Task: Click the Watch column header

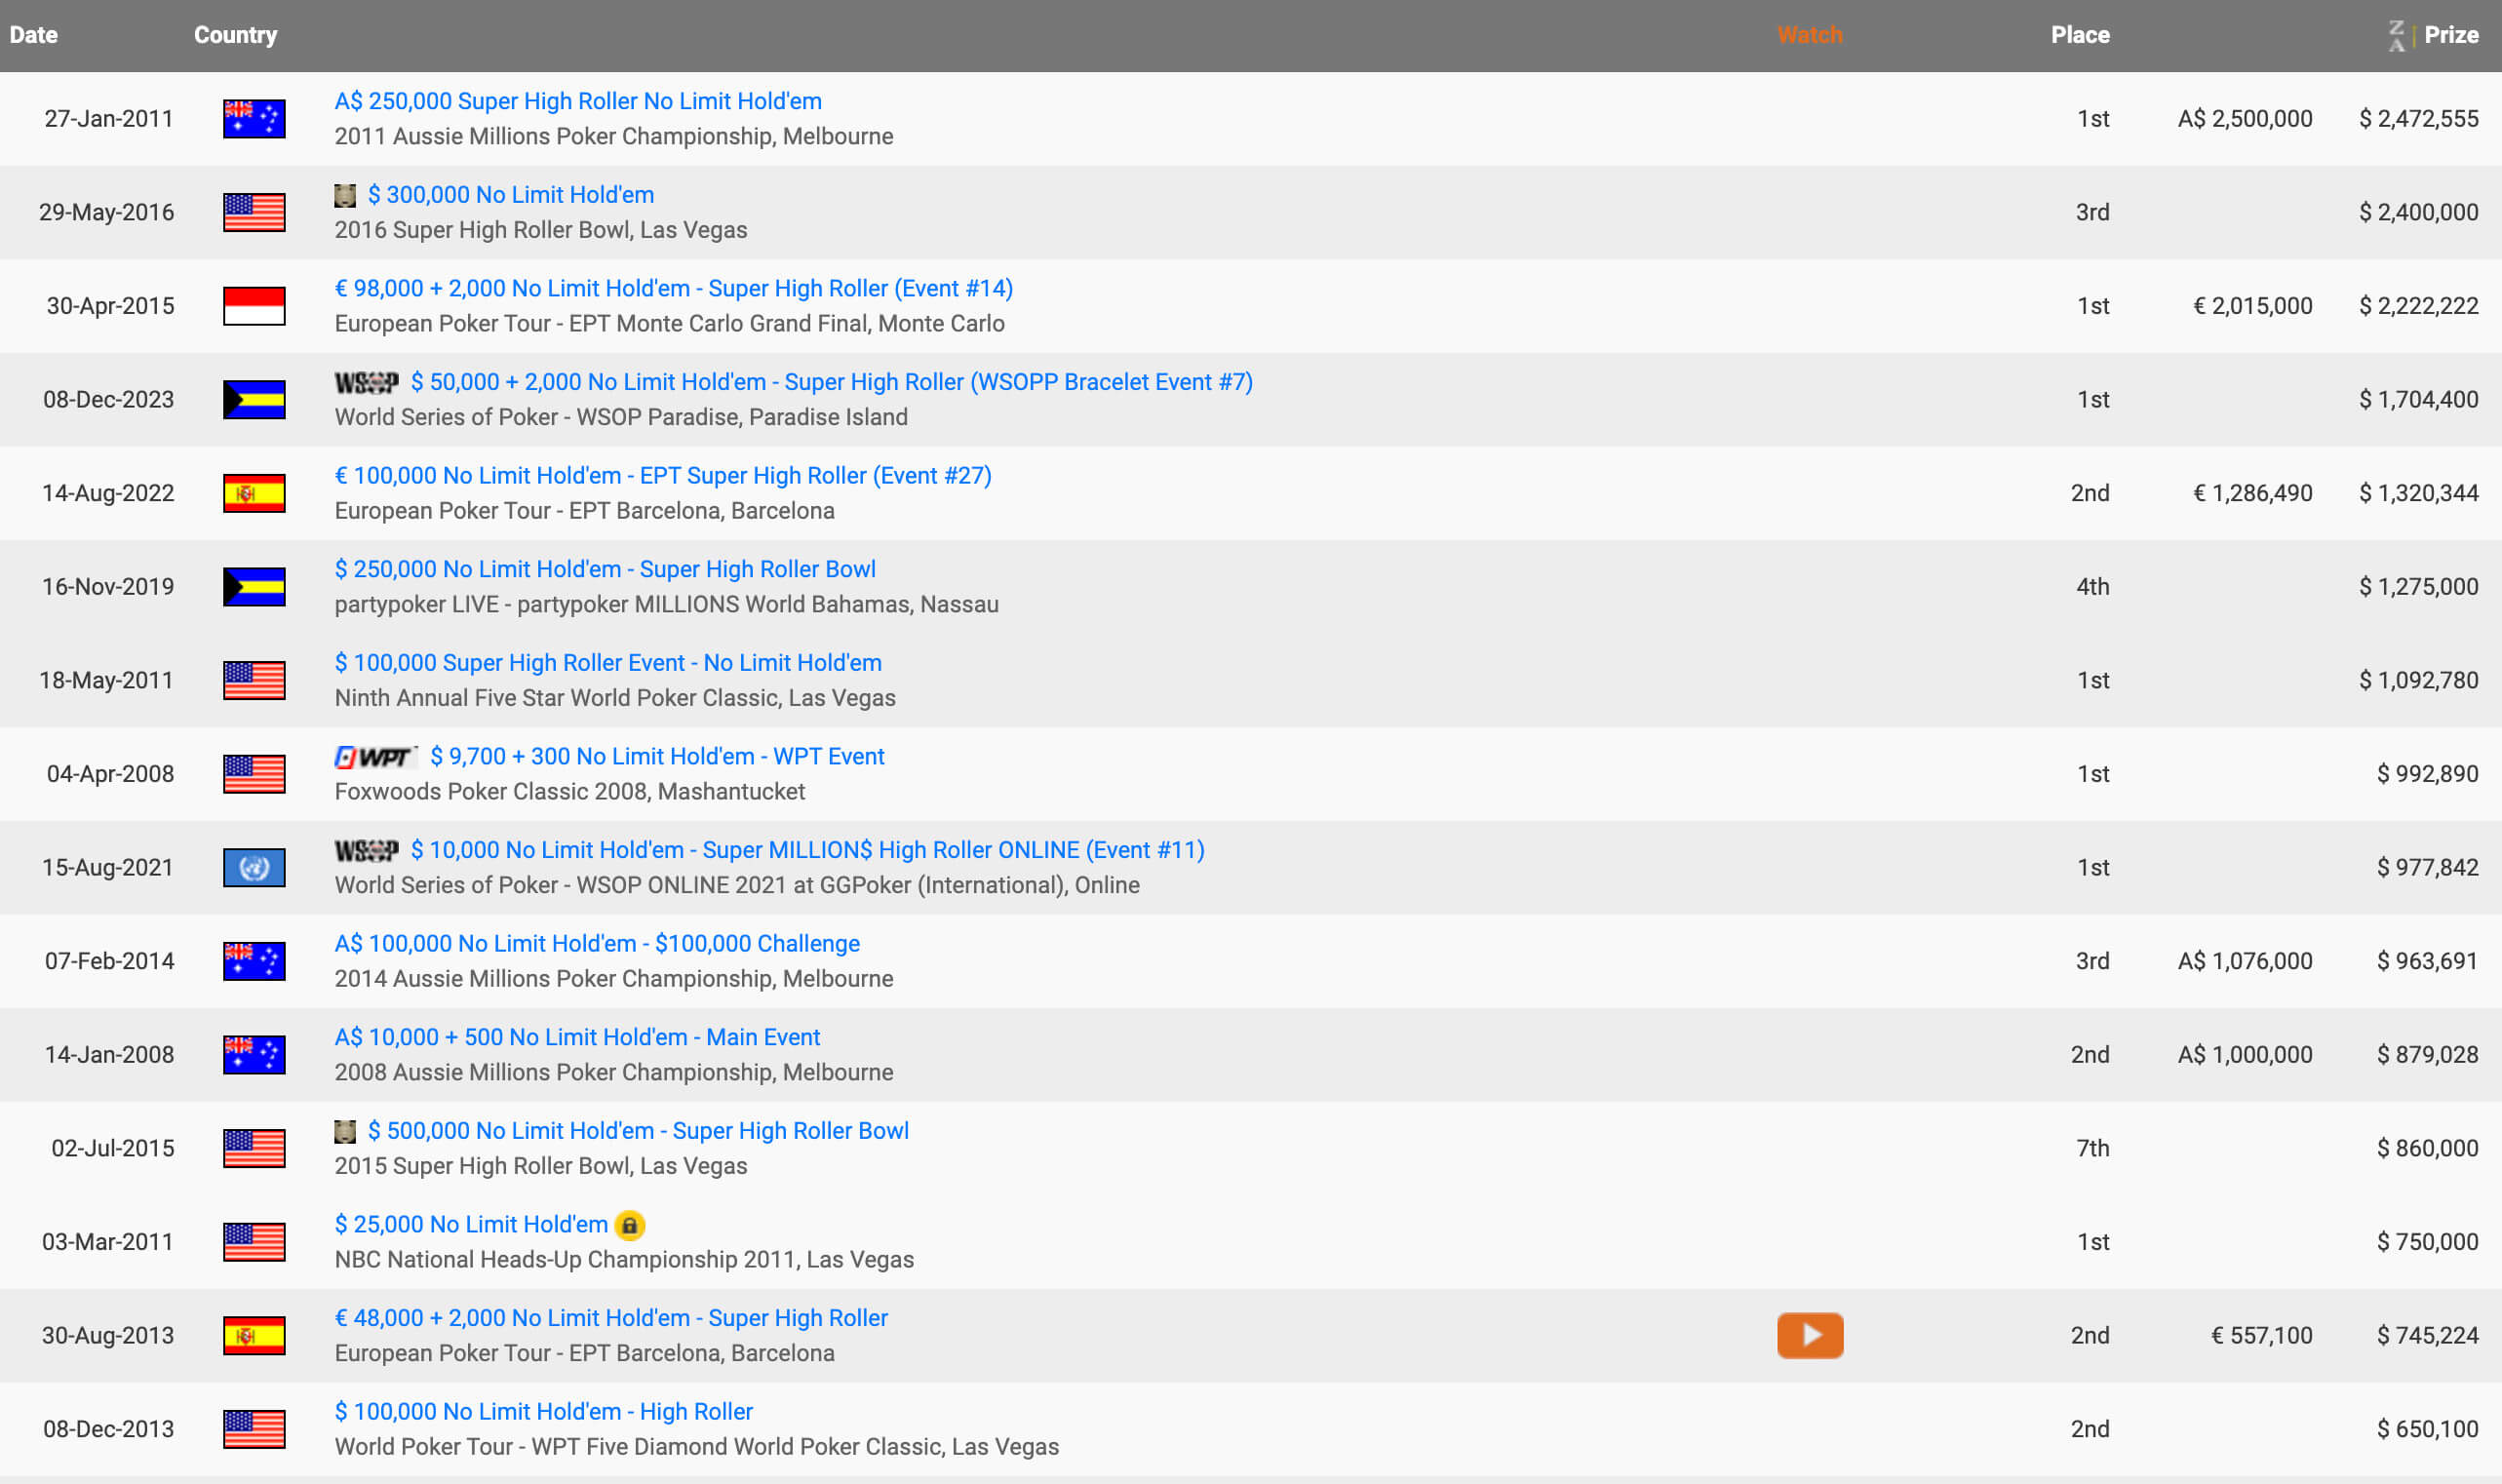Action: (x=1809, y=35)
